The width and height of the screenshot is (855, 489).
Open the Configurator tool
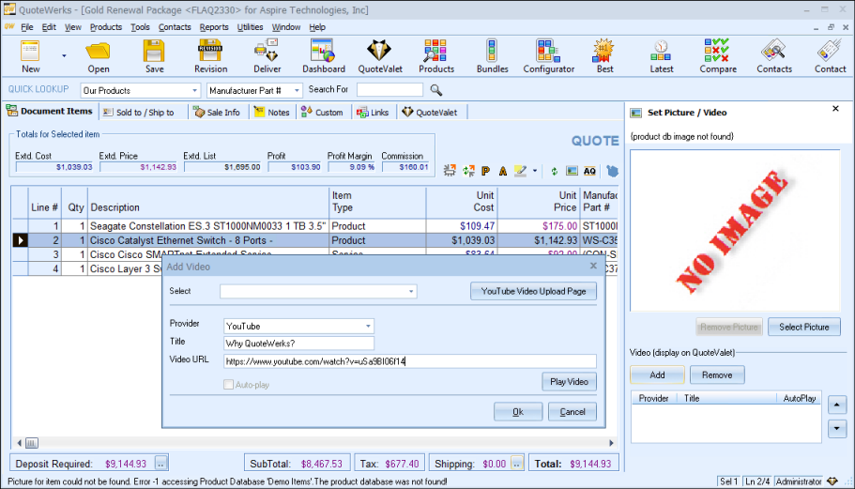click(x=548, y=56)
